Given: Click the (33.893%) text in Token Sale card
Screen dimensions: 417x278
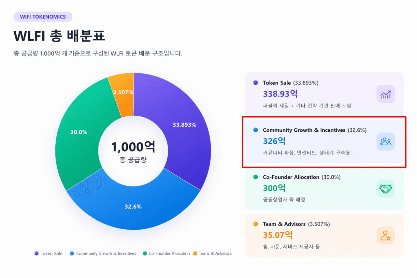Looking at the screenshot, I should 306,83.
